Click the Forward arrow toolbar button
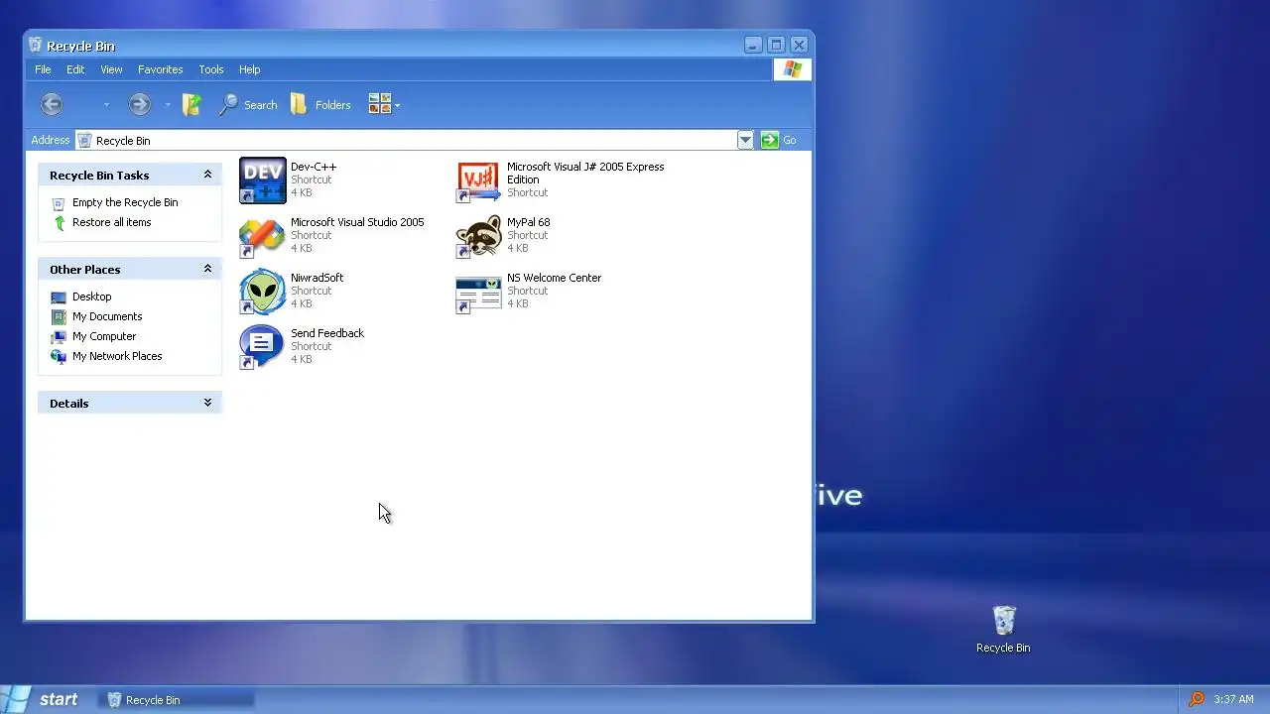 (x=140, y=104)
